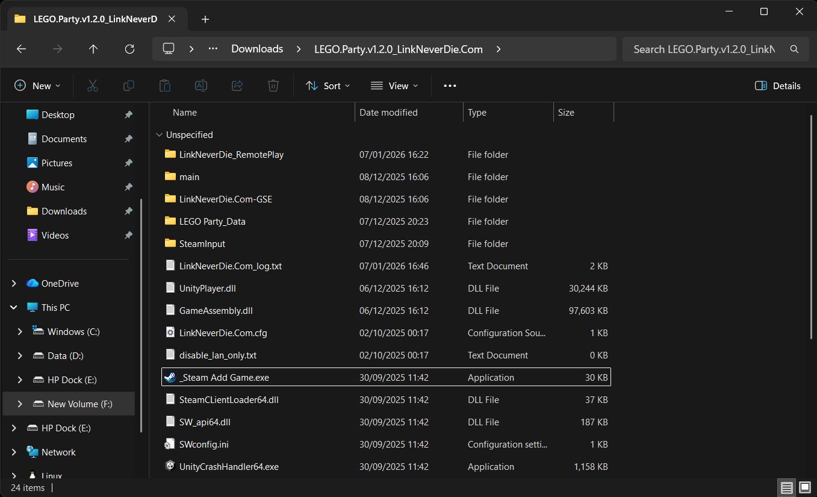This screenshot has height=497, width=817.
Task: Click the search box for this folder
Action: 704,49
